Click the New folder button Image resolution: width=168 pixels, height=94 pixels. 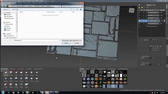coord(15,9)
